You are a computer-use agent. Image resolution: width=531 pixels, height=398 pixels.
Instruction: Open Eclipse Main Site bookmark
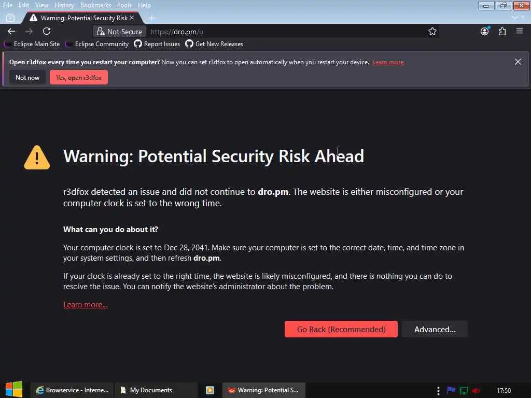tap(32, 44)
